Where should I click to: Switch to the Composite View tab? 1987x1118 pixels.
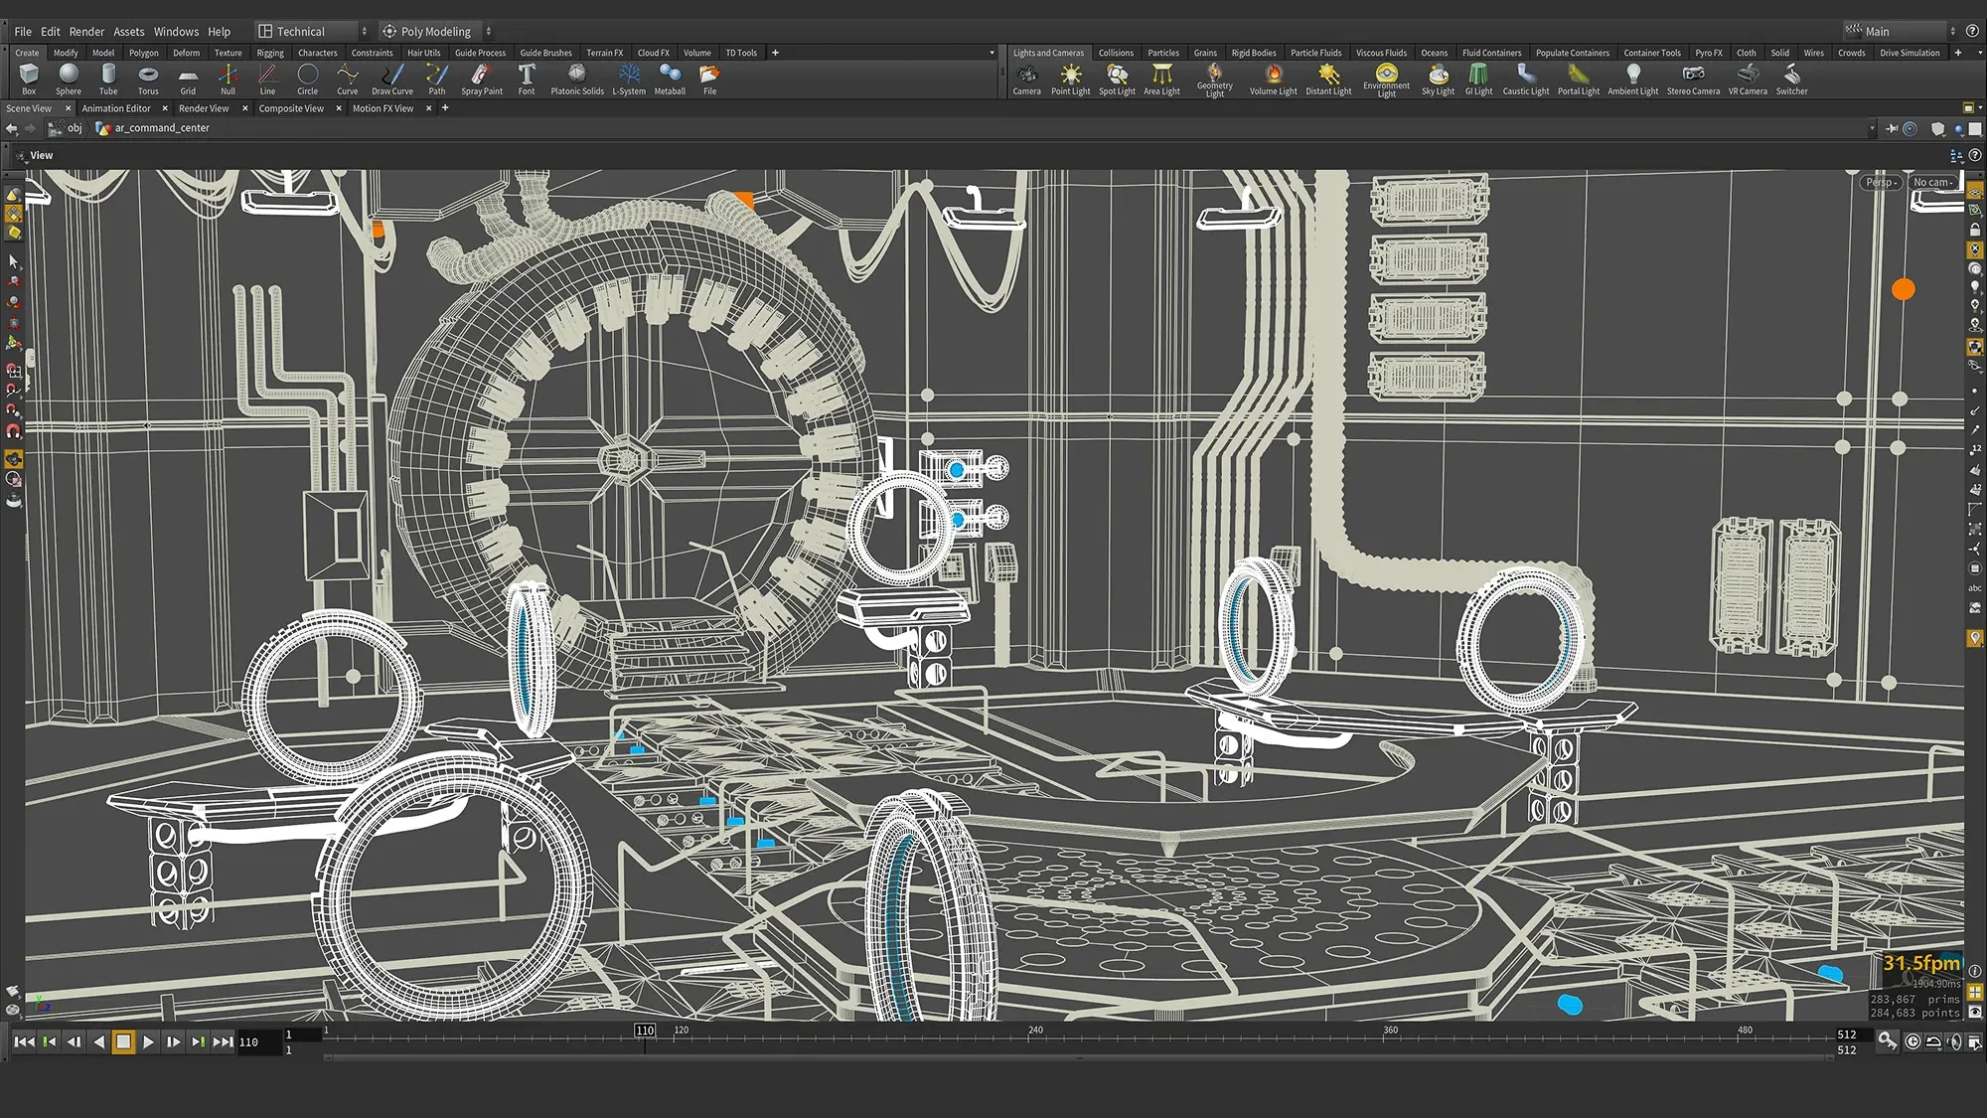[291, 108]
